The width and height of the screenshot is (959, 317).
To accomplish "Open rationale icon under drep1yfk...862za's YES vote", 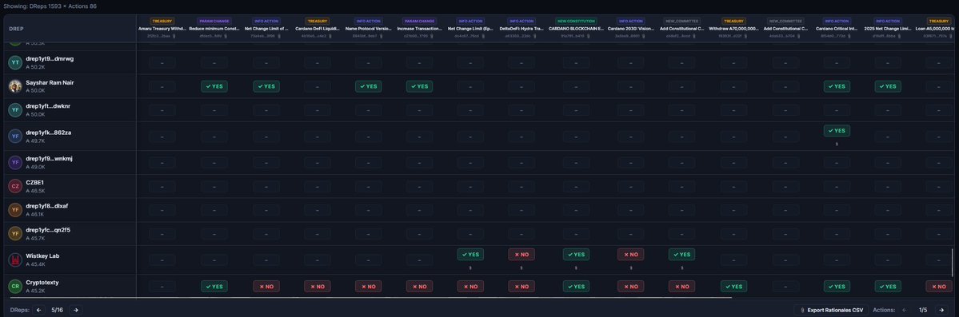I will (x=837, y=145).
